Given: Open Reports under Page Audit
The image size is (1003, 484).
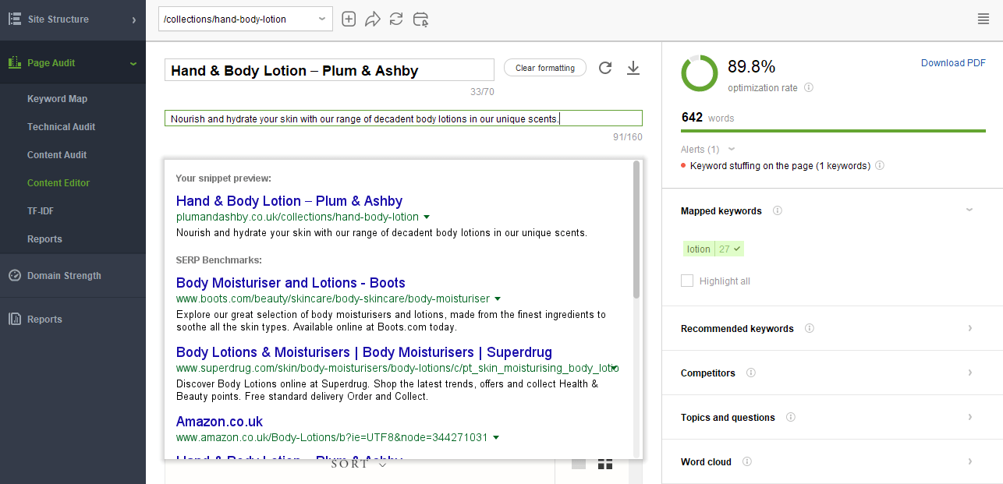Looking at the screenshot, I should pyautogui.click(x=44, y=239).
